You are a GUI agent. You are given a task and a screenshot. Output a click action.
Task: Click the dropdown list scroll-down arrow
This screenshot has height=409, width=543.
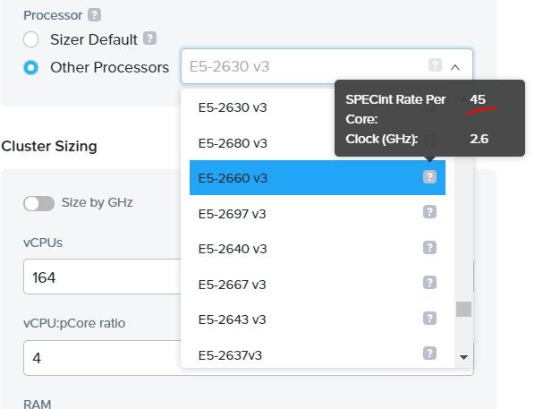point(463,357)
